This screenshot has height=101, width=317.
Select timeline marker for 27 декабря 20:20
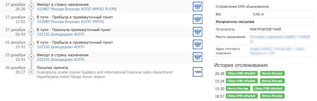click(x=31, y=7)
